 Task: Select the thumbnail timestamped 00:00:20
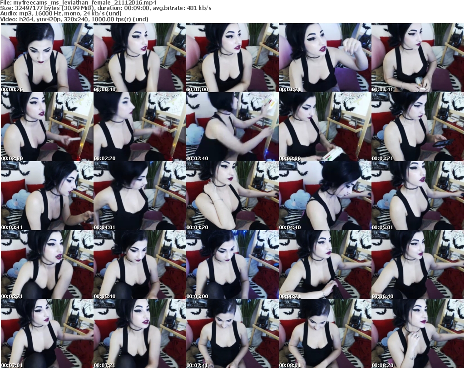pos(47,58)
